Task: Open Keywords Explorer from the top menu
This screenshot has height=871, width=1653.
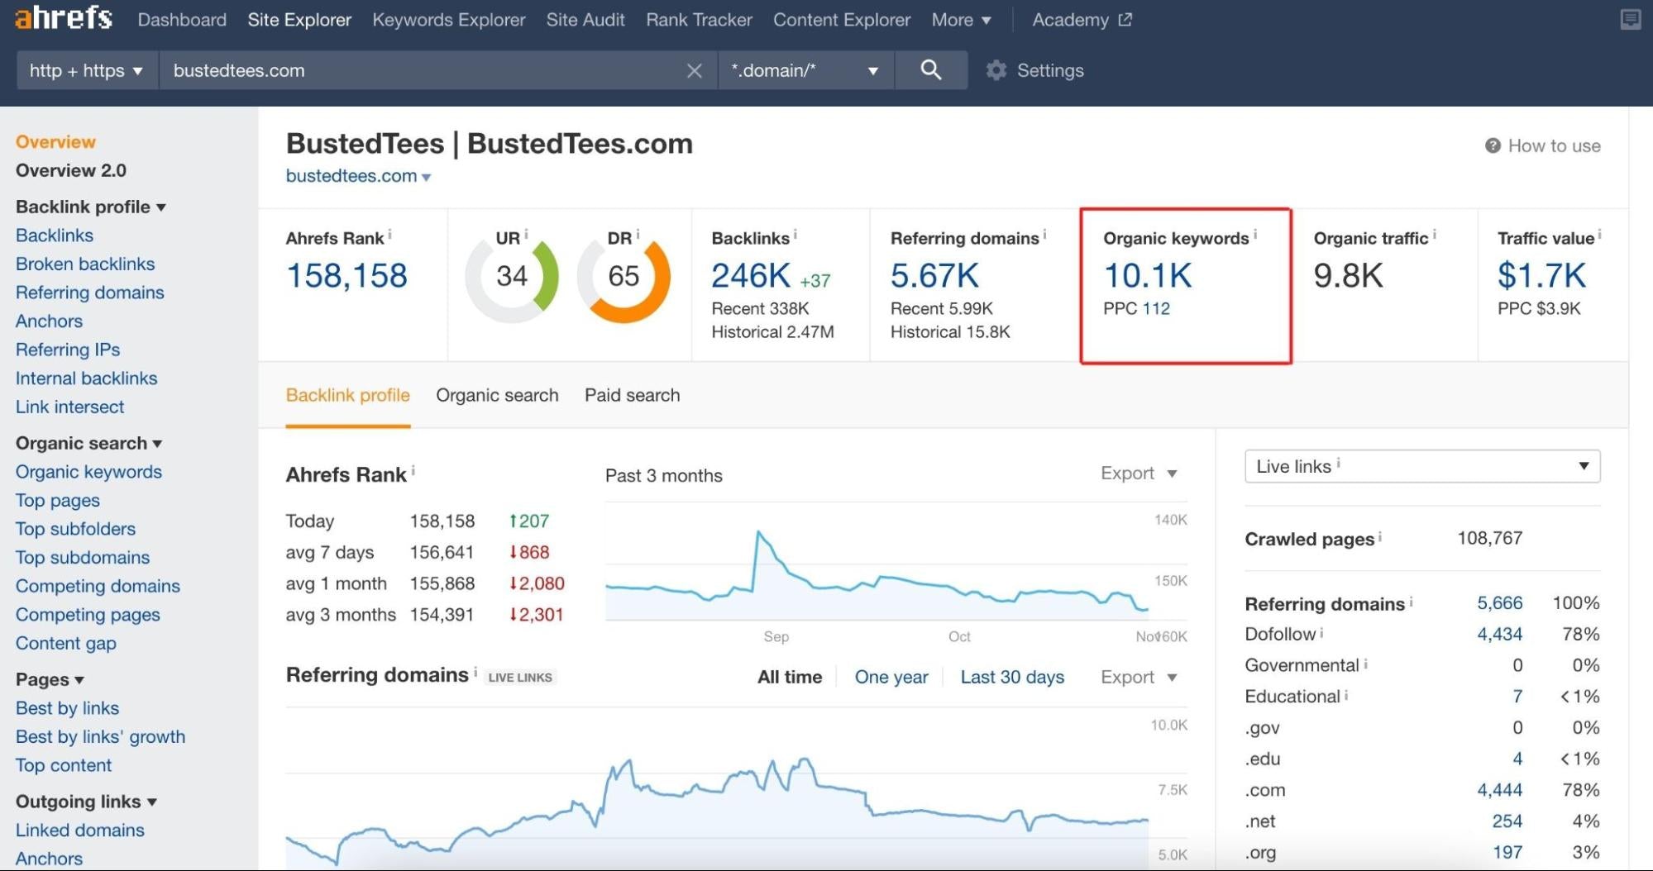Action: pos(448,19)
